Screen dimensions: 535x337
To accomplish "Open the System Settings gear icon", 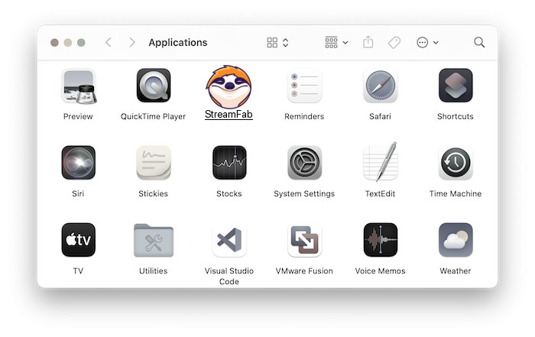I will pyautogui.click(x=304, y=163).
